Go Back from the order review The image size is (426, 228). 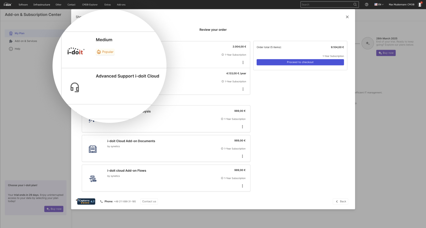tap(340, 201)
